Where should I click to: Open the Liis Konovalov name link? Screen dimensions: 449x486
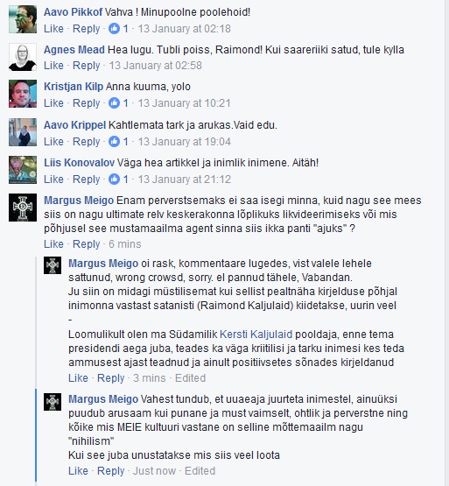pos(80,162)
